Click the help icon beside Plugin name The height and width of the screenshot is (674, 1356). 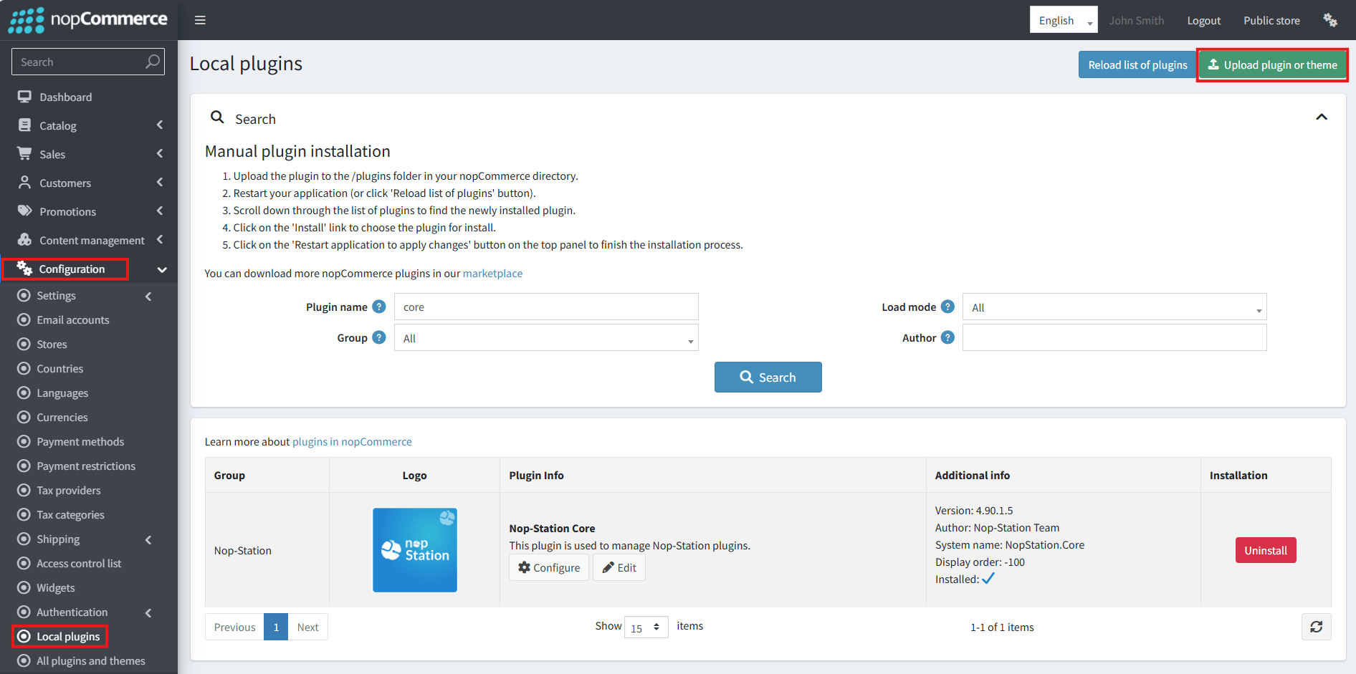click(x=379, y=307)
